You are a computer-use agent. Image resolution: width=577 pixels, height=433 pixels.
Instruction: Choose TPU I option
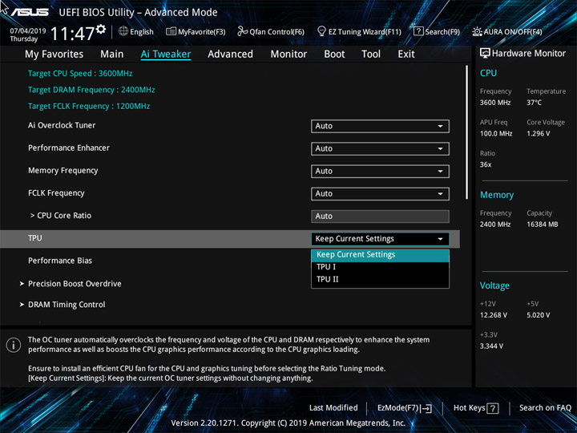coord(380,267)
